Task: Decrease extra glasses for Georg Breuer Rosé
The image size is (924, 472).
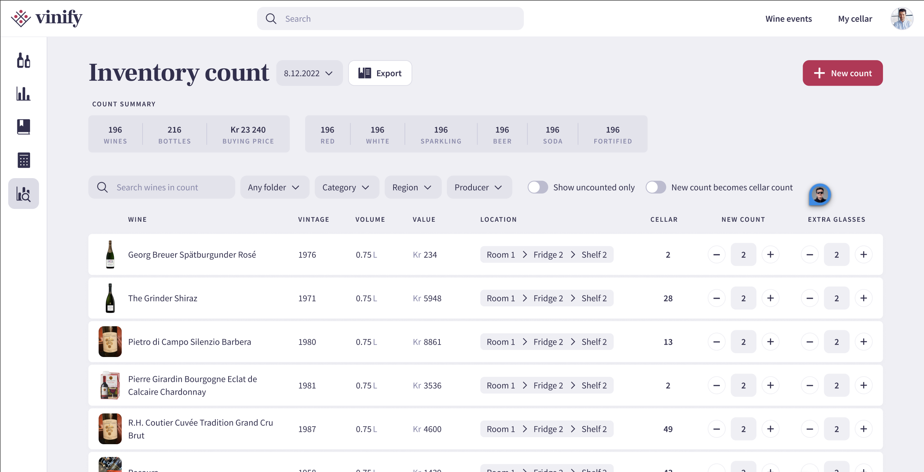Action: tap(810, 254)
